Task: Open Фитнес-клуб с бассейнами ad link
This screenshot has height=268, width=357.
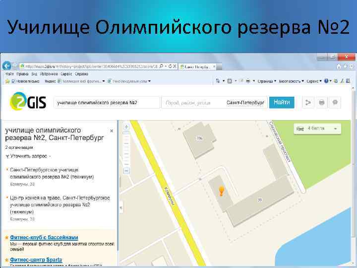Action: 44,237
